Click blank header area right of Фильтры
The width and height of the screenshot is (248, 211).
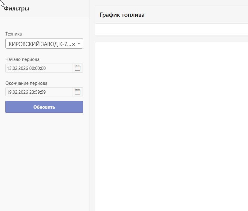pyautogui.click(x=60, y=9)
